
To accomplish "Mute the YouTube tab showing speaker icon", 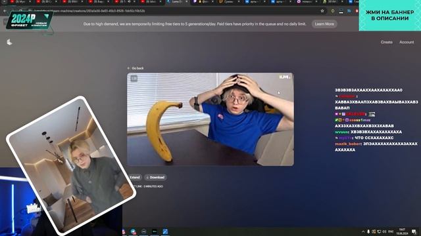I will coord(129,1).
